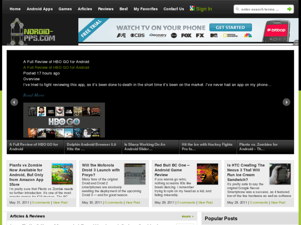Click the Motorola Droid 3 post thumbnail

point(135,174)
